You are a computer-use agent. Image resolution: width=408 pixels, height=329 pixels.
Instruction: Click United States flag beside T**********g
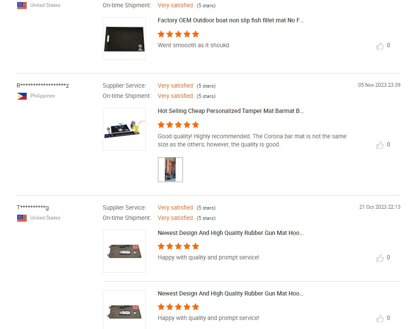(x=22, y=218)
